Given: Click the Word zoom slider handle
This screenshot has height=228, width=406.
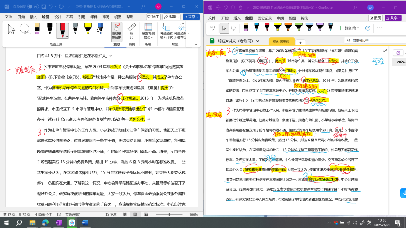Looking at the screenshot, I should (x=169, y=214).
